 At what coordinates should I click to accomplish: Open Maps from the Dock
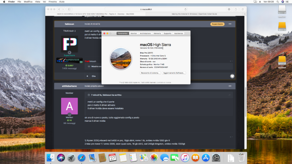pos(143,158)
